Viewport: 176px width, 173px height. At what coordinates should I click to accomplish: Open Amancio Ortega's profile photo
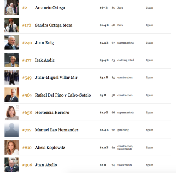12,7
